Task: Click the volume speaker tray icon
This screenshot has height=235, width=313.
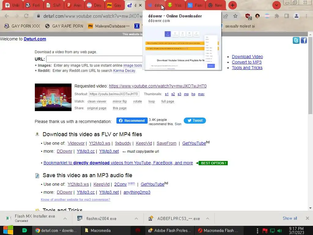Action: point(280,231)
